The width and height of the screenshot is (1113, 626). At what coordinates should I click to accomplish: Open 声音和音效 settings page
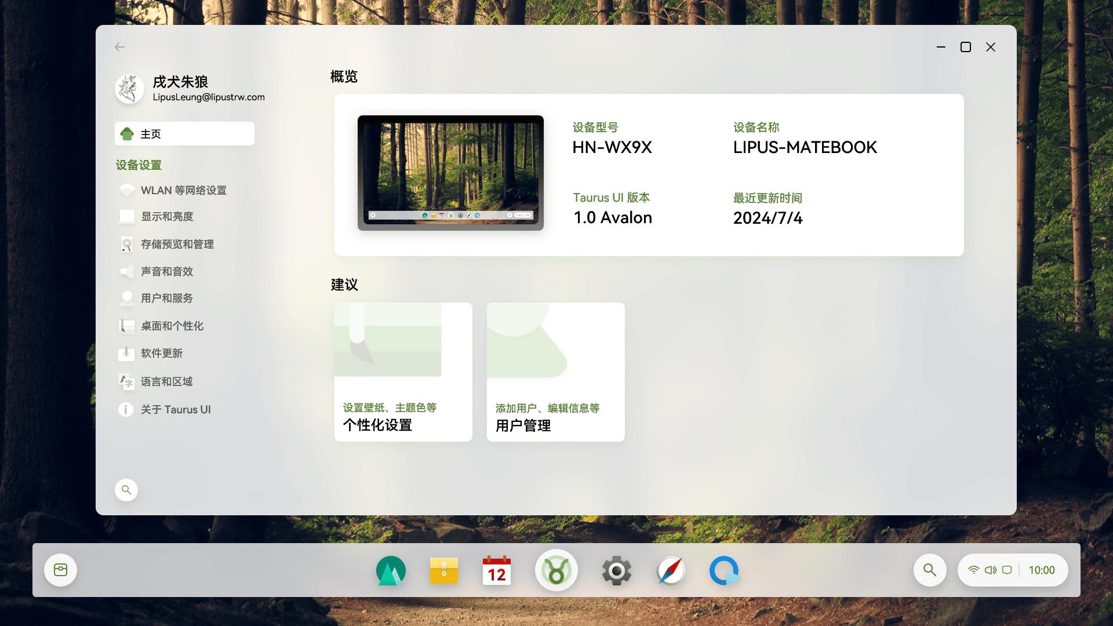coord(167,272)
